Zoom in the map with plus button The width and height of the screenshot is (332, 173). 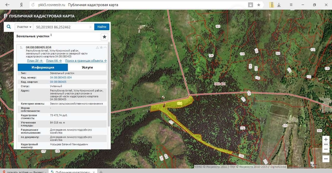point(326,139)
